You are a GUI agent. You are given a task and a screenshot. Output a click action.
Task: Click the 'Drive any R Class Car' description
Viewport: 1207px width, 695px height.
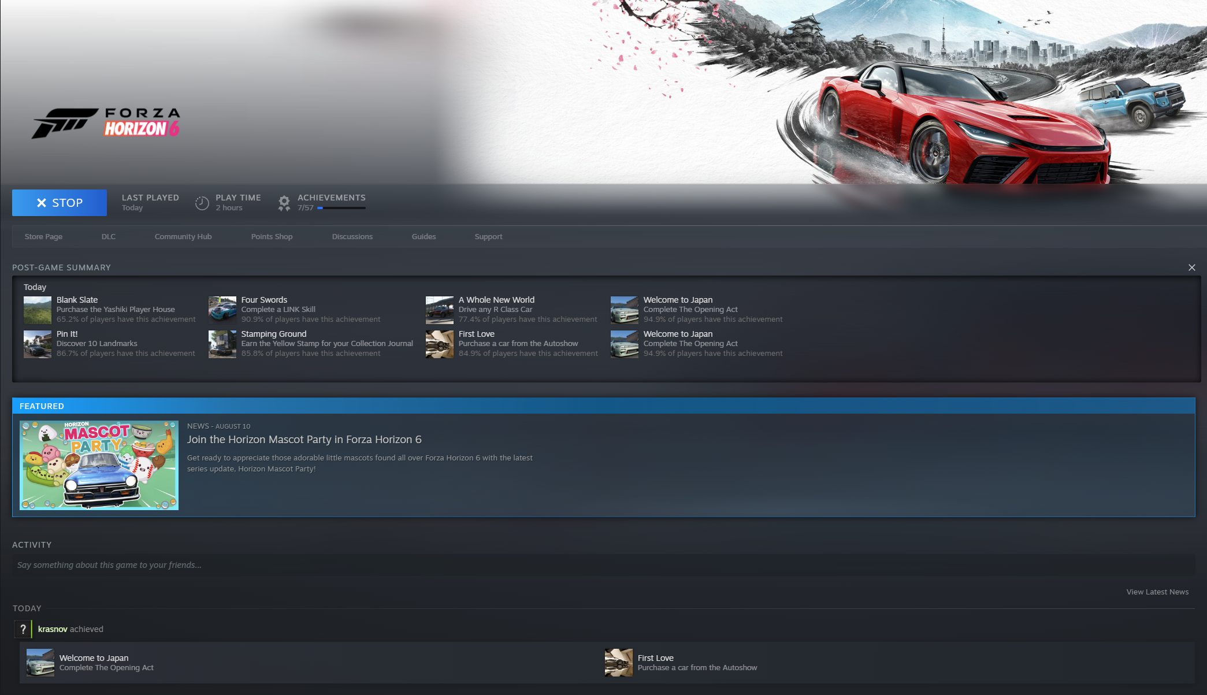tap(495, 310)
